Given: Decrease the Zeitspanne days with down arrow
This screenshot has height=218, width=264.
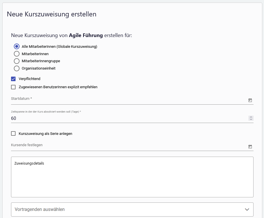Looking at the screenshot, I should point(251,120).
